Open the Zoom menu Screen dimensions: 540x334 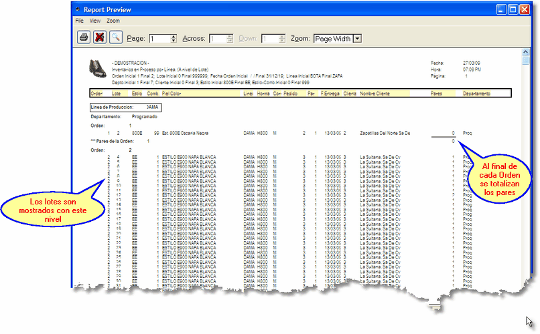(113, 21)
